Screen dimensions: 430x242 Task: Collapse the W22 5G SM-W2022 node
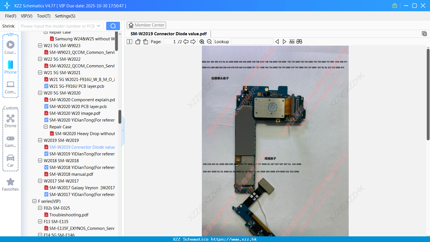click(x=40, y=59)
